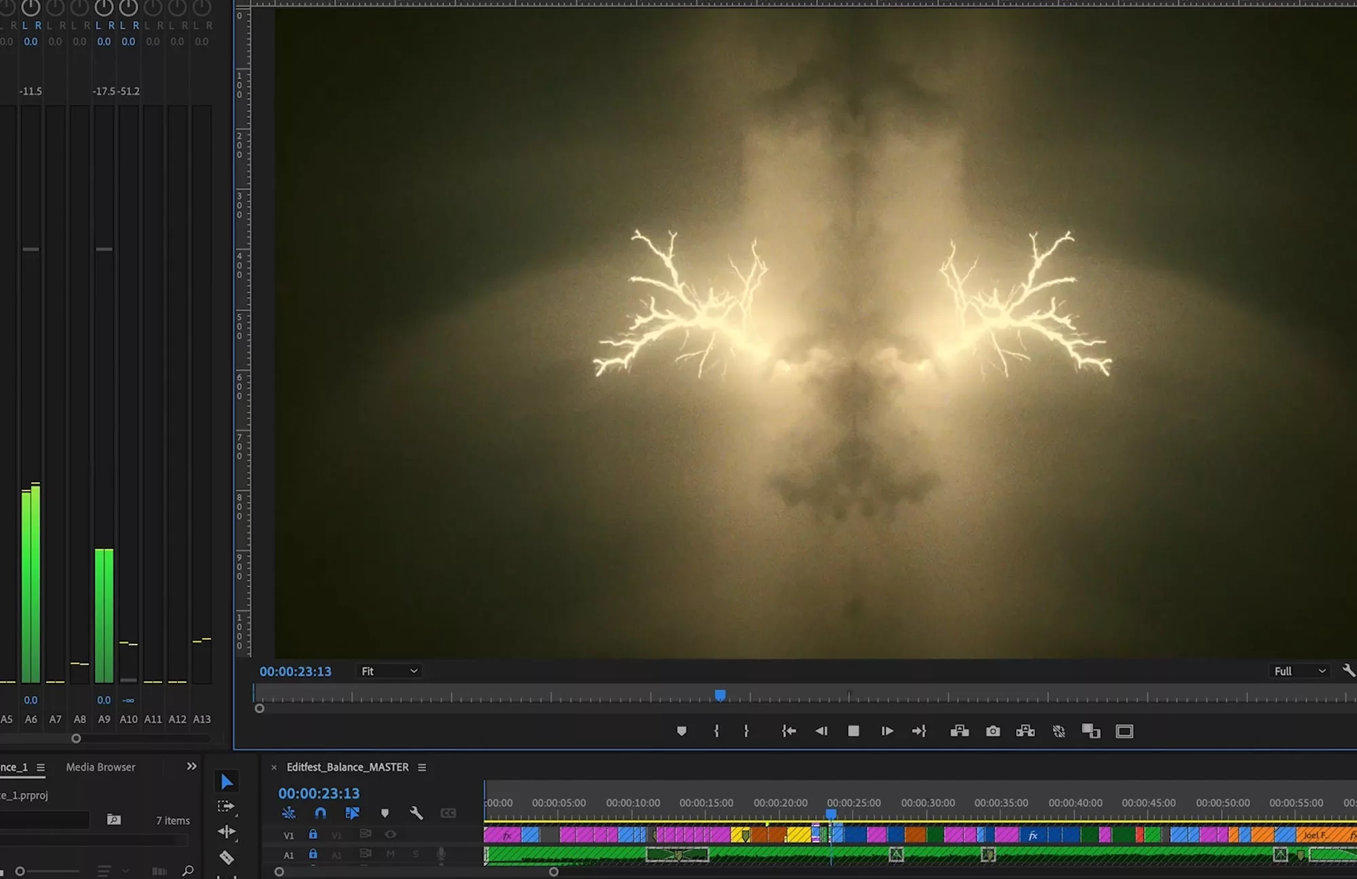The height and width of the screenshot is (879, 1357).
Task: Click the A6 channel volume fader
Action: 31,249
